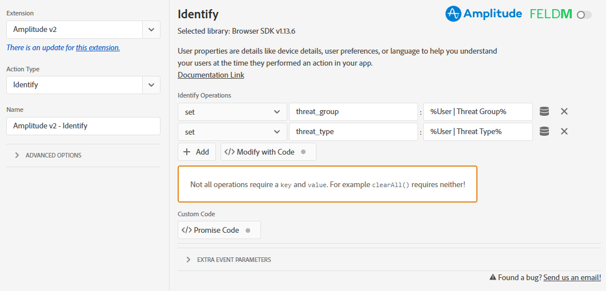Edit the '%User | Threat Group%' value field
This screenshot has height=291, width=606.
tap(478, 112)
